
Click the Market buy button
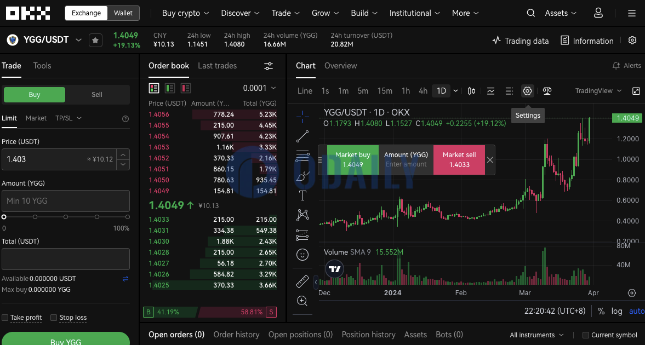(352, 160)
